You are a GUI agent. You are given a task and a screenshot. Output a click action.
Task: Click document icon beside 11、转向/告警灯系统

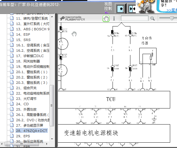tap(12, 18)
